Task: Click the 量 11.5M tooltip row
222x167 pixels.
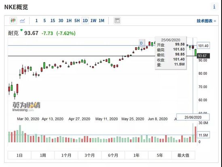Action: pos(171,65)
